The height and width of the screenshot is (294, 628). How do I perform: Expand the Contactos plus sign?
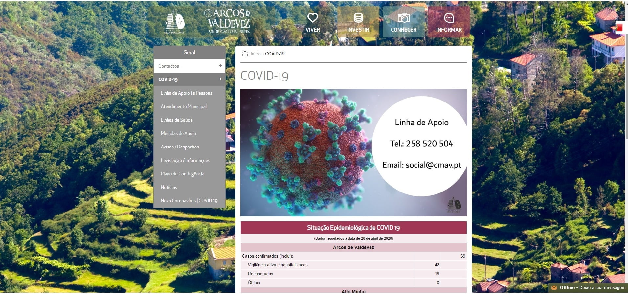[x=220, y=66]
